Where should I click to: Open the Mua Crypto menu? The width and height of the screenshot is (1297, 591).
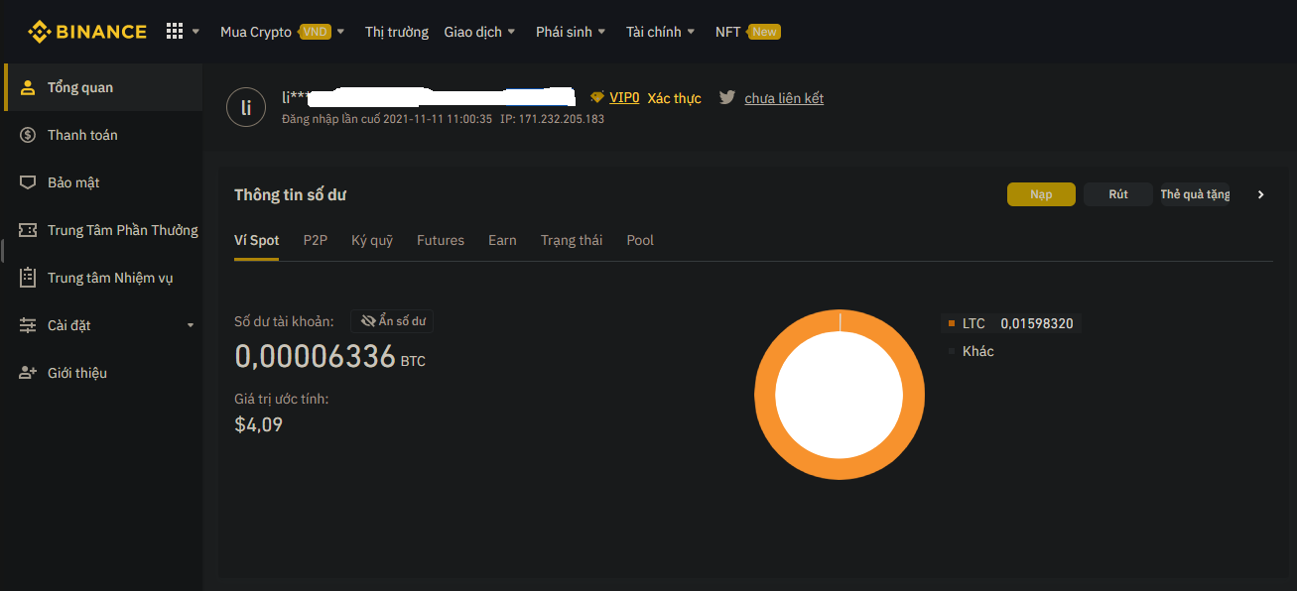pyautogui.click(x=256, y=32)
